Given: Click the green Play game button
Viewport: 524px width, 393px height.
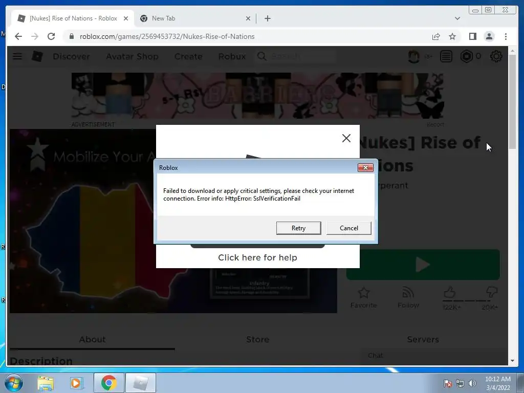Looking at the screenshot, I should click(423, 265).
